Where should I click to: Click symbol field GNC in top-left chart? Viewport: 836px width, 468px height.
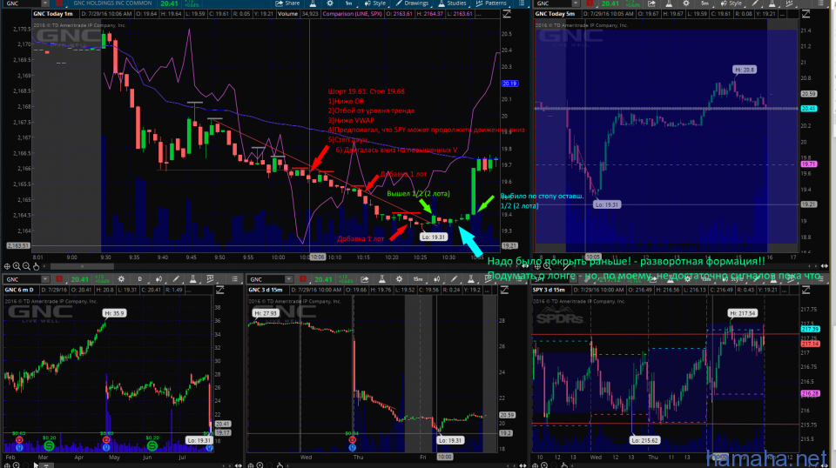(21, 3)
